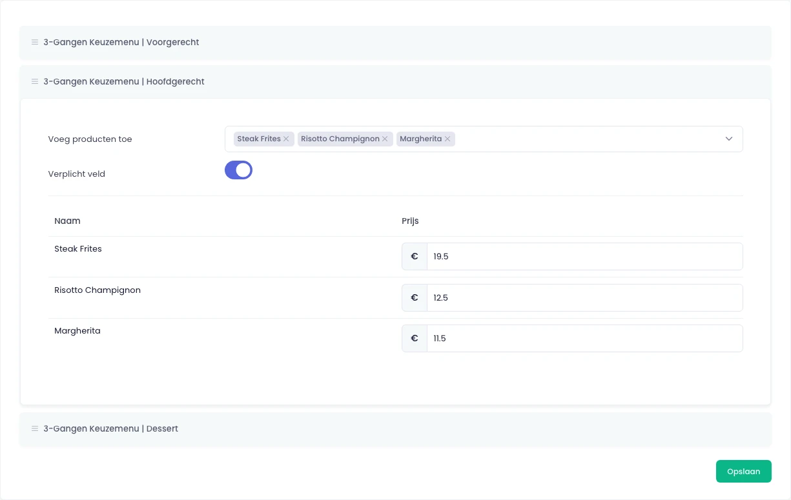Remove the Risotto Champignon tag
The image size is (791, 500).
point(385,139)
